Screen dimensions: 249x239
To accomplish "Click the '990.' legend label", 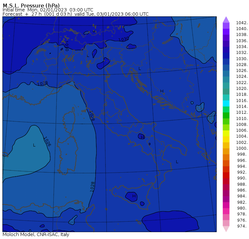I will coord(242,178).
